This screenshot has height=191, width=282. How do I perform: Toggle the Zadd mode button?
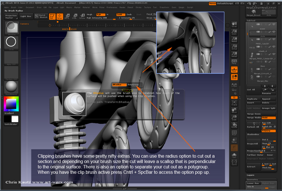pyautogui.click(x=121, y=14)
